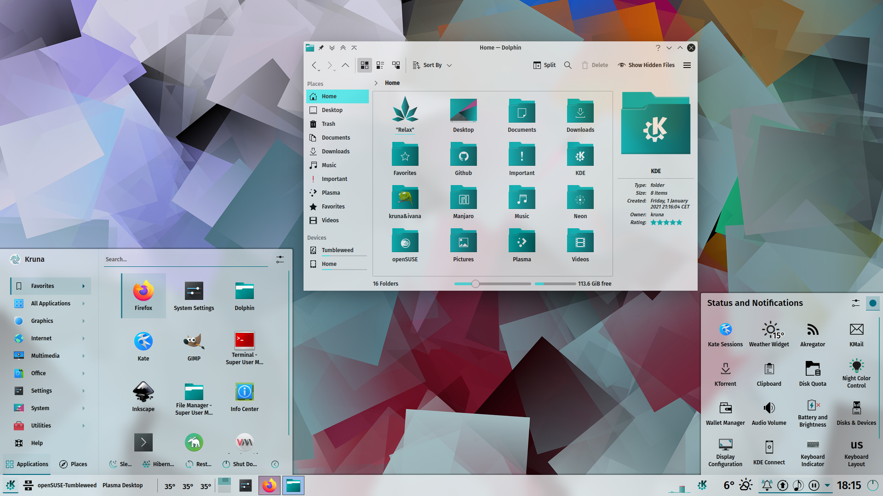This screenshot has width=883, height=496.
Task: Expand hidden system tray icons arrow
Action: [x=827, y=485]
